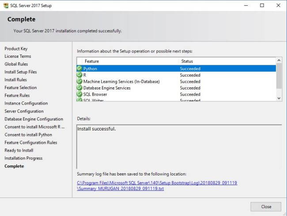Click the Status column header
This screenshot has height=216, width=287.
[x=187, y=61]
